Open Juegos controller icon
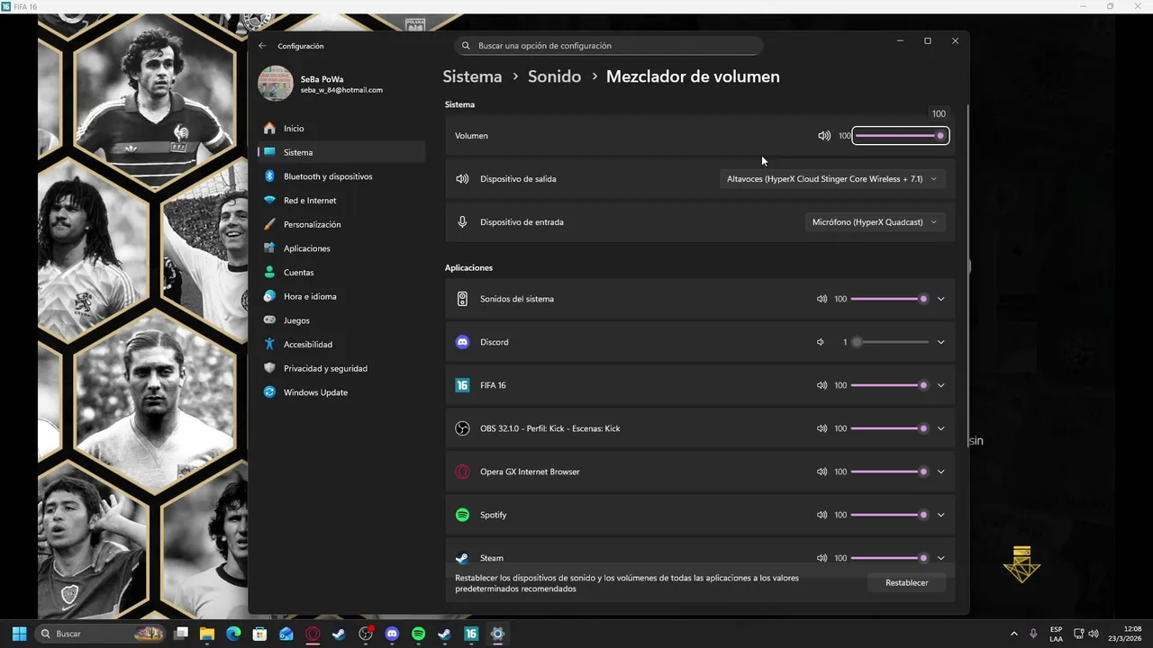The image size is (1153, 648). (269, 320)
